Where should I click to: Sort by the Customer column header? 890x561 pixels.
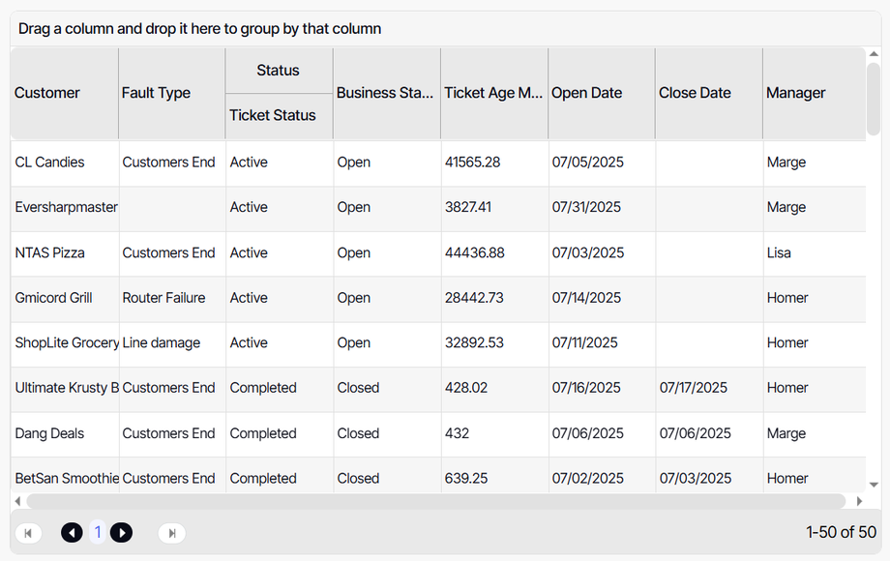tap(47, 93)
